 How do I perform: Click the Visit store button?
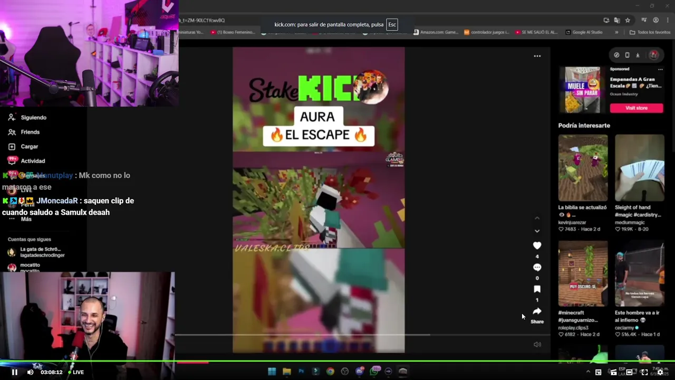coord(637,108)
